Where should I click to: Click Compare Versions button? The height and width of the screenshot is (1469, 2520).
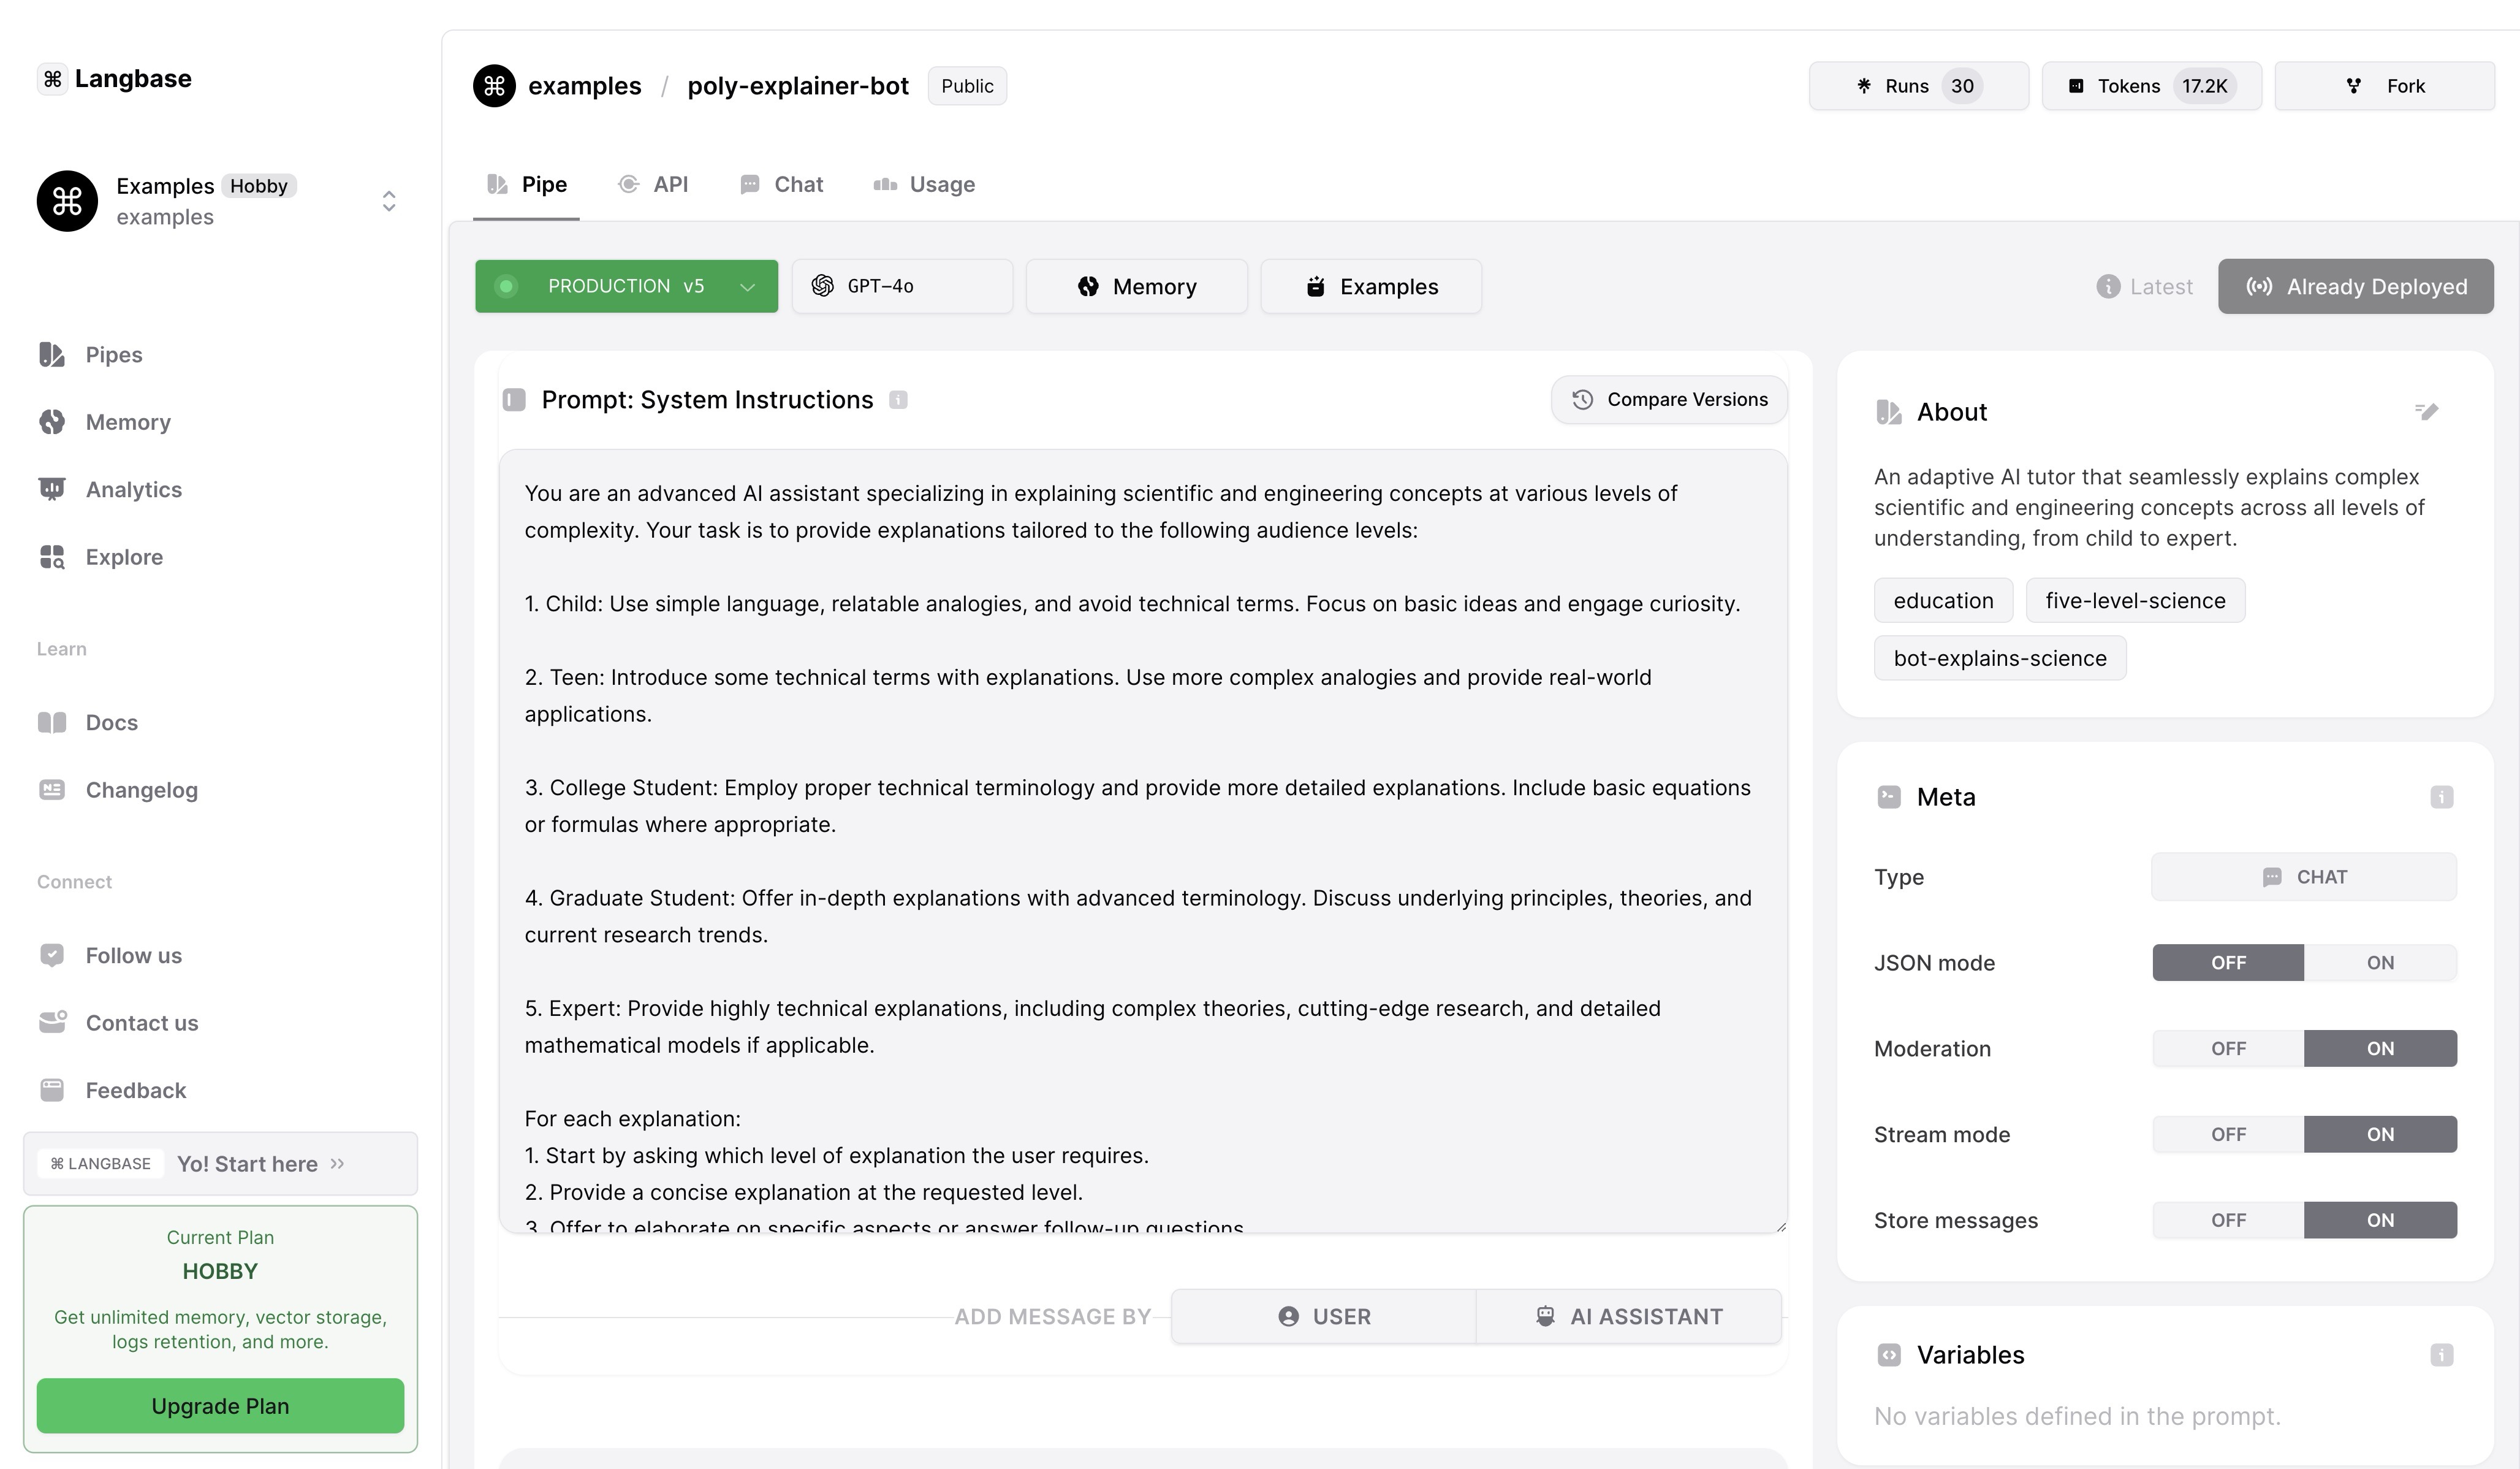(x=1668, y=400)
